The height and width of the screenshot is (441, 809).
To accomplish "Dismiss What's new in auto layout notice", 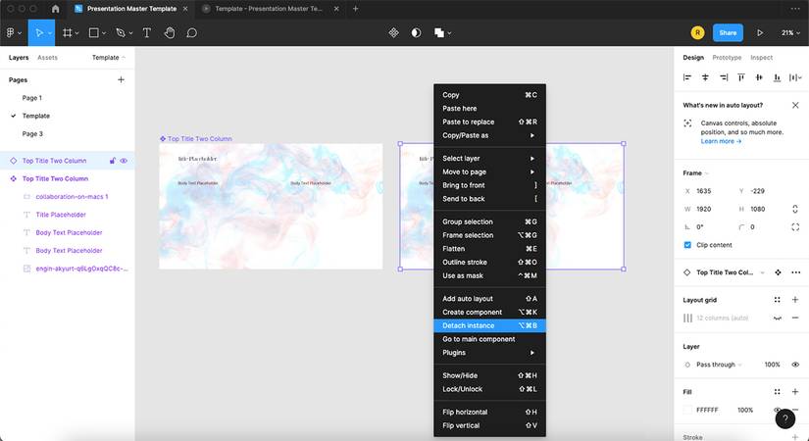I will coord(795,105).
